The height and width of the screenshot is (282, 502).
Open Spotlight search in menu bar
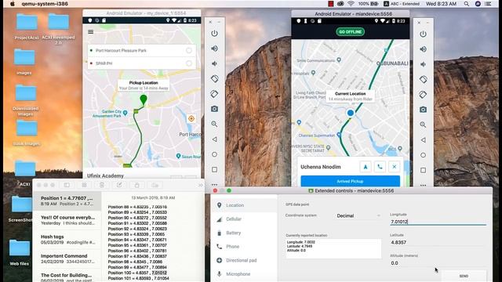coord(467,4)
